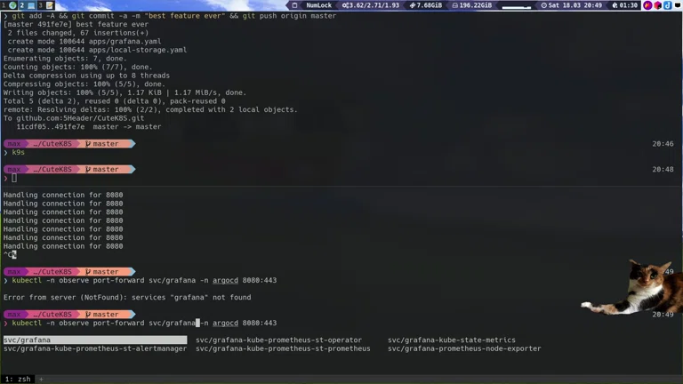
Task: Choose svc/grafana-prometheus-node-exporter completion
Action: 464,348
